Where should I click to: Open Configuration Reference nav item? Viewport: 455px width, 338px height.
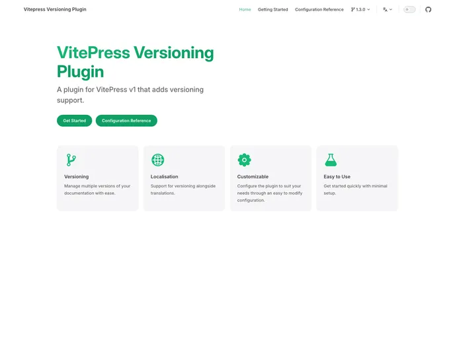click(x=319, y=9)
